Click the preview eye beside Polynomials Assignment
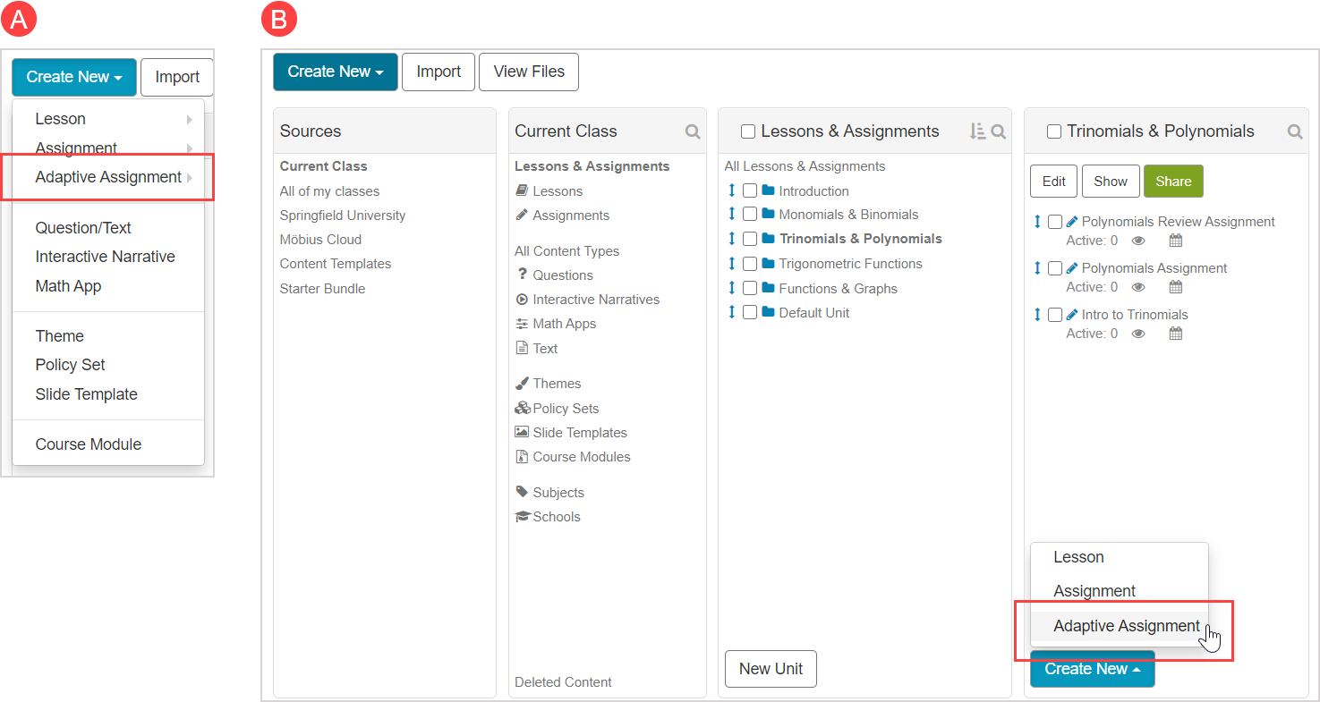 click(1137, 286)
